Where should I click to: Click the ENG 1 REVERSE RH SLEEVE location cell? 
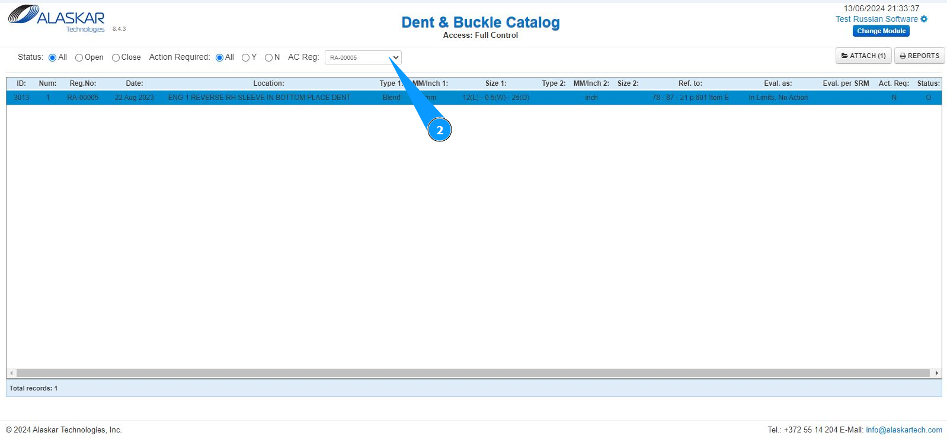(259, 98)
